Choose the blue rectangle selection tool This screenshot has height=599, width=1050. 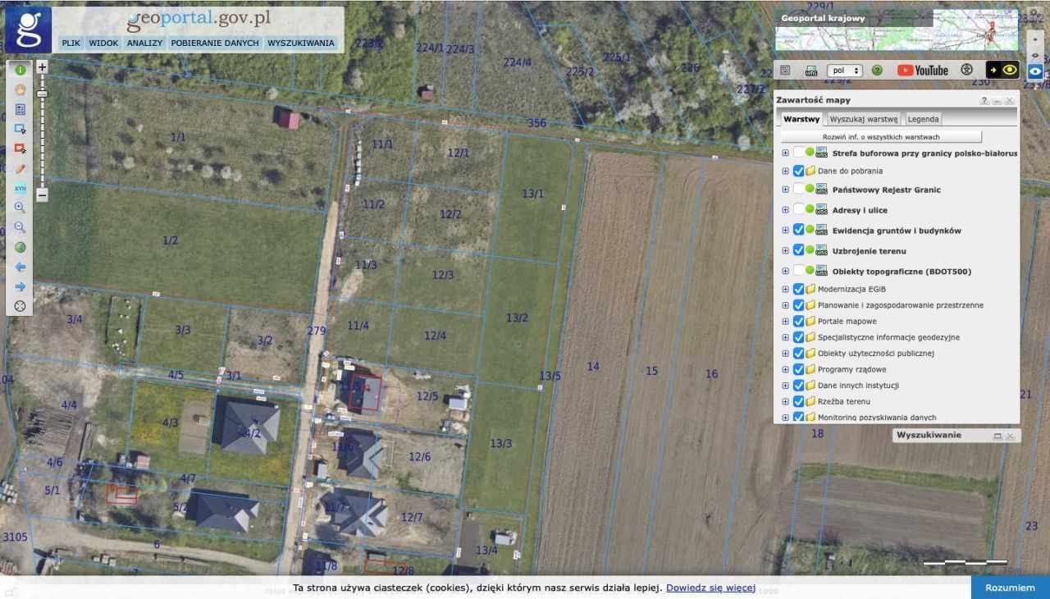tap(21, 129)
